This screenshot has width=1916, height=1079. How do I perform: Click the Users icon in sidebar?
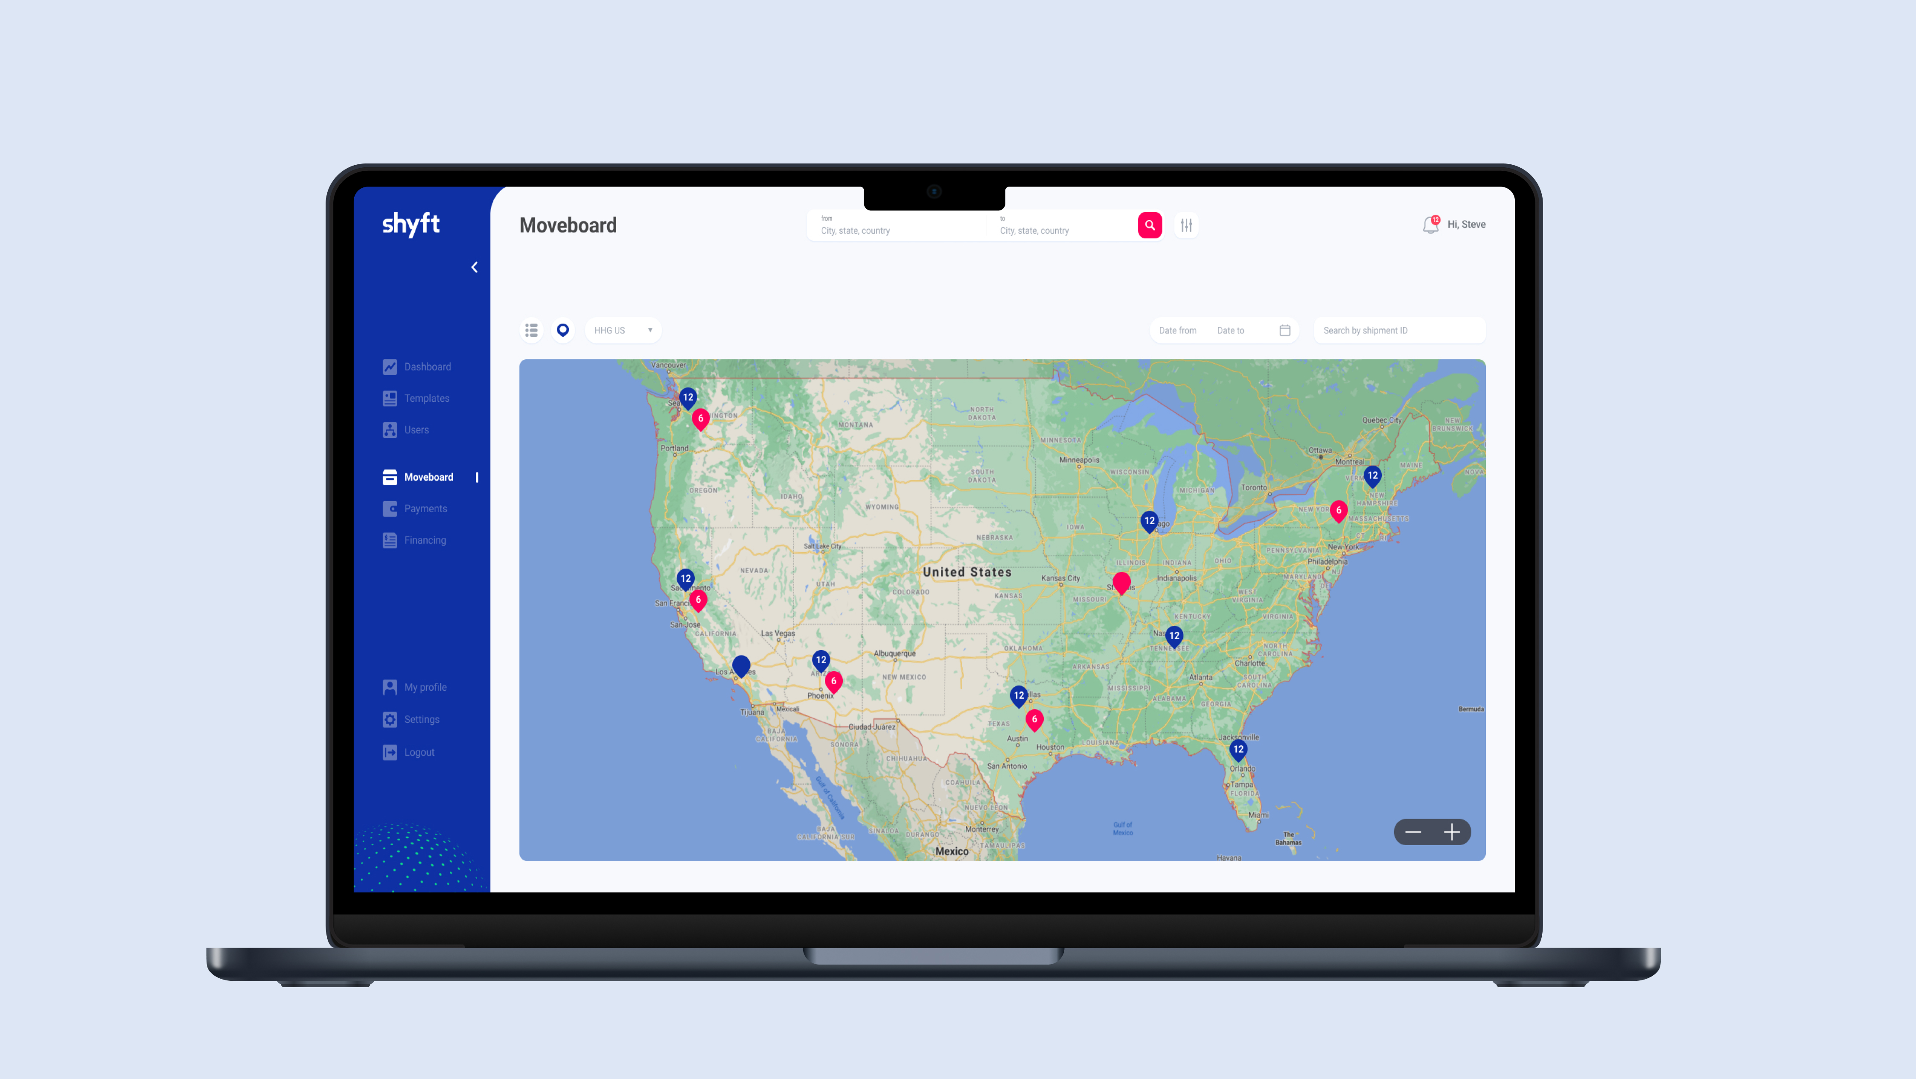pos(390,429)
